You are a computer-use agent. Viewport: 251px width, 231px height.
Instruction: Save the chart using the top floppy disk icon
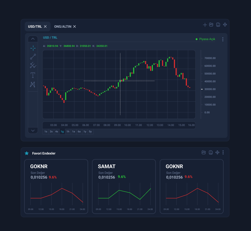[x=218, y=25]
